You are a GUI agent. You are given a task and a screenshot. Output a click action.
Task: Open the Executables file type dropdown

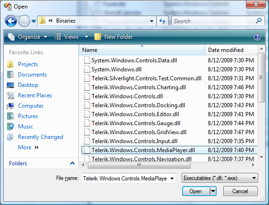click(220, 178)
